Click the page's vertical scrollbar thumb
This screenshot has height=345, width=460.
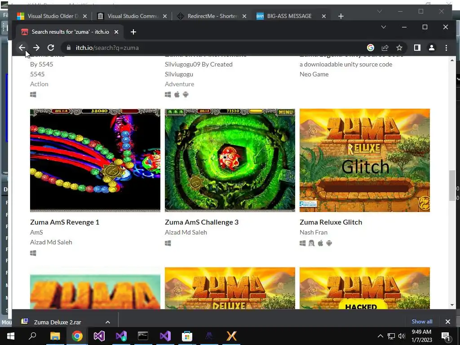[452, 186]
